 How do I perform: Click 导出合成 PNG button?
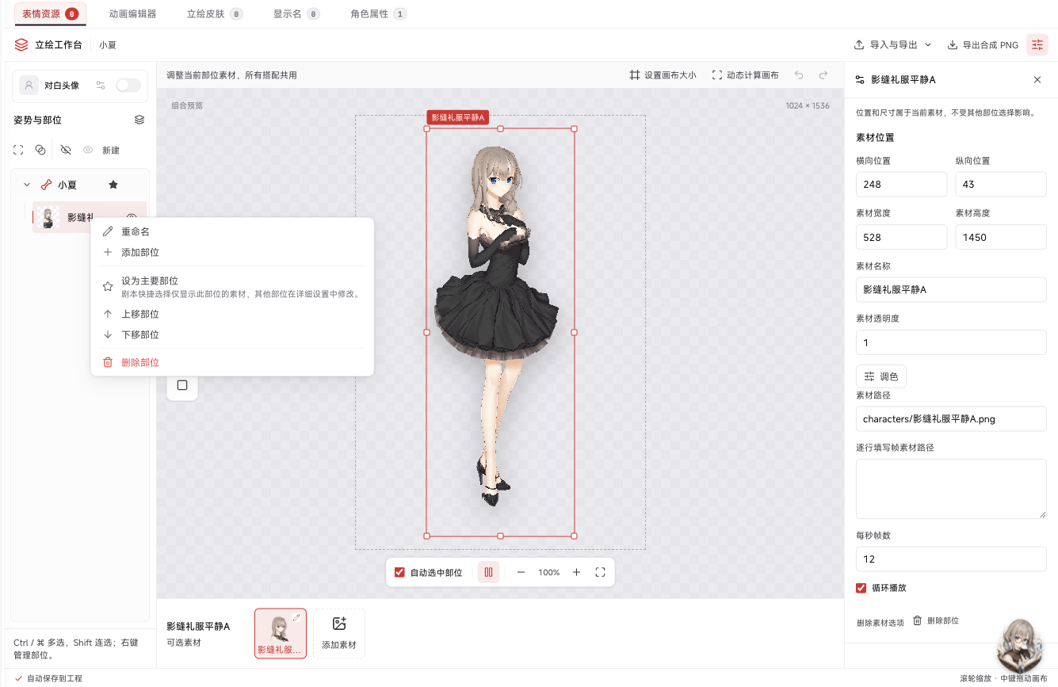pos(983,45)
